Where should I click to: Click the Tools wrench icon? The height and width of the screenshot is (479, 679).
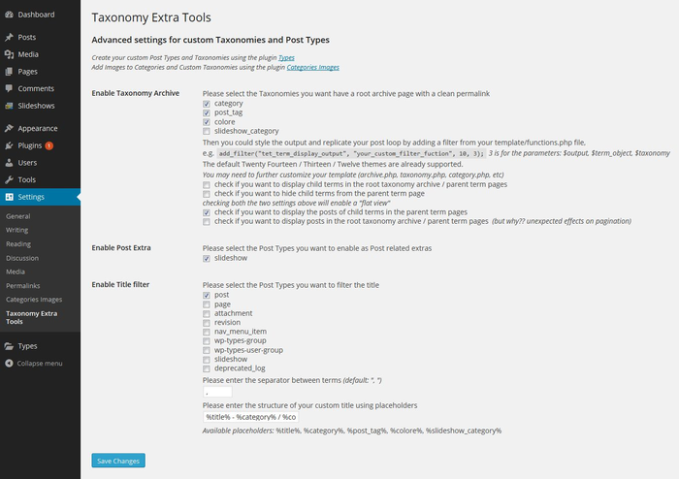coord(9,180)
